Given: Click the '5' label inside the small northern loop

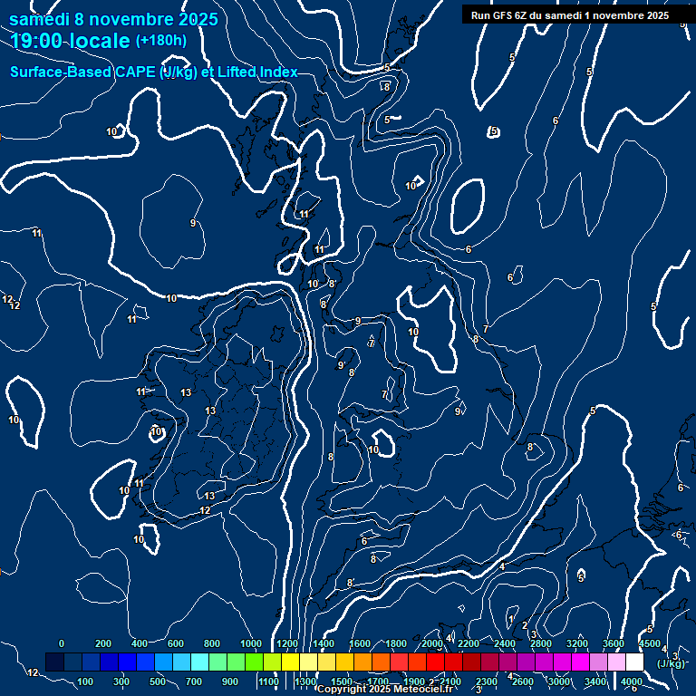Looking at the screenshot, I should click(x=494, y=132).
